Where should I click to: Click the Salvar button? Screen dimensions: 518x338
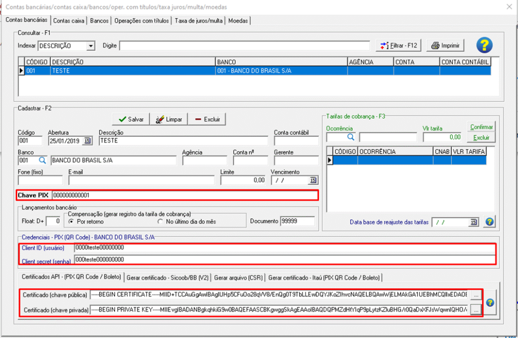pos(131,119)
